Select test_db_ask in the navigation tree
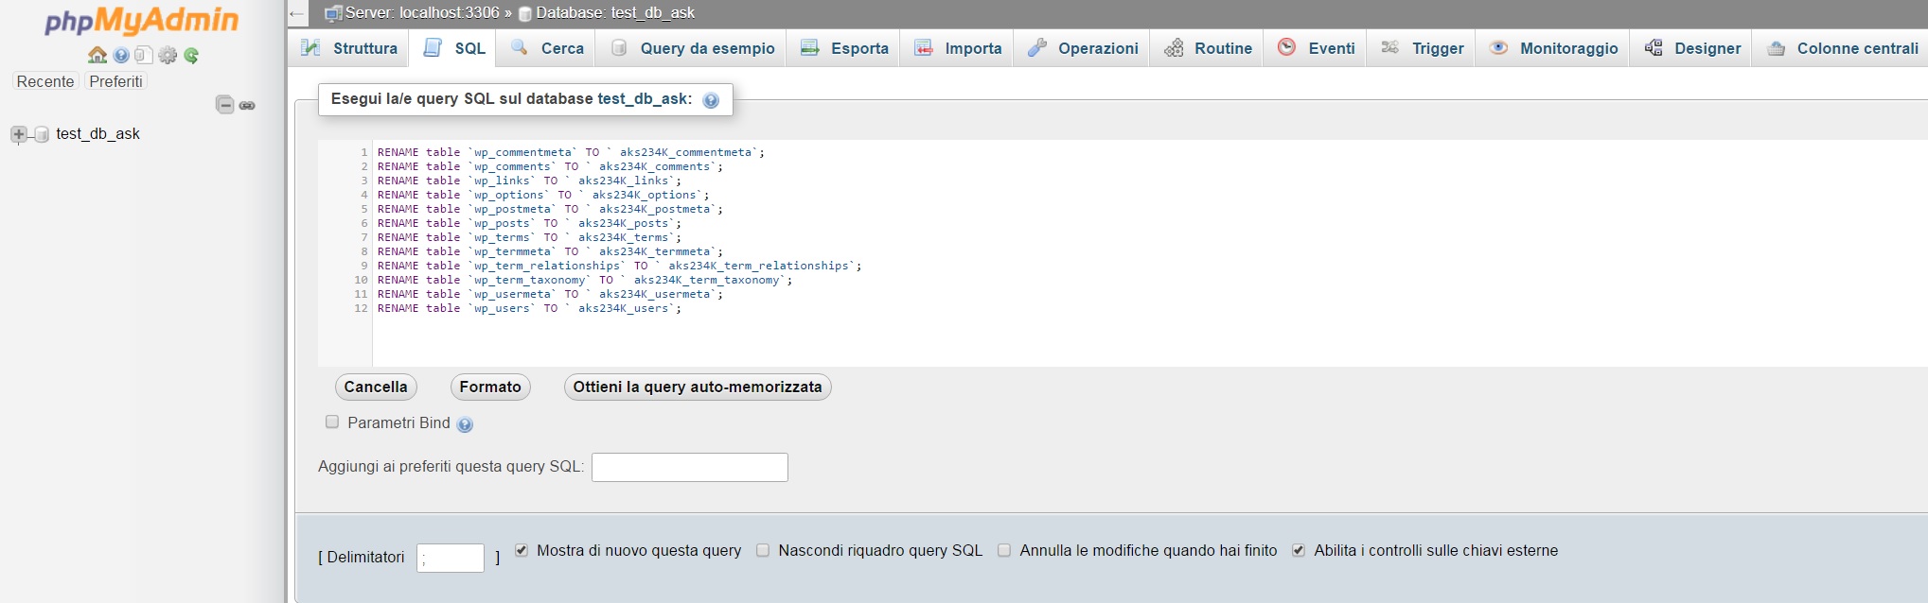1928x603 pixels. point(98,134)
